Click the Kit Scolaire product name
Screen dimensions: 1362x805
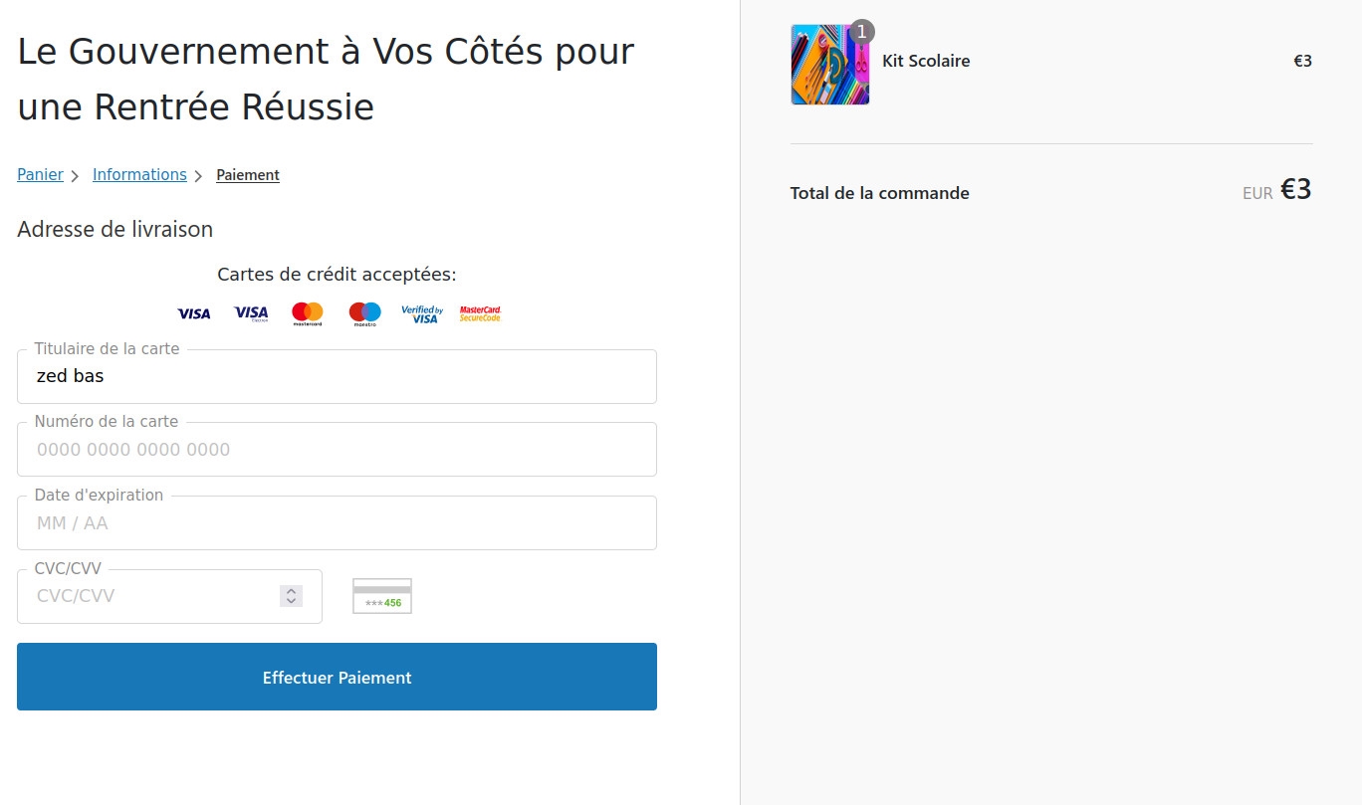(x=926, y=61)
